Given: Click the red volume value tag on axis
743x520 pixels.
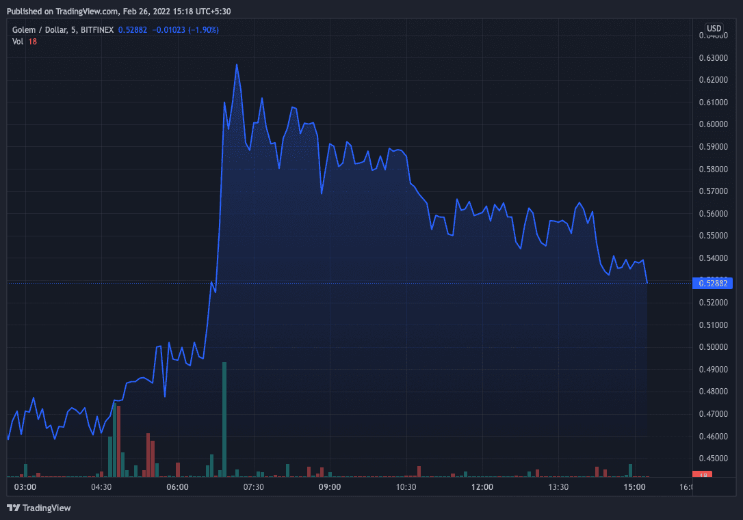Looking at the screenshot, I should coord(703,474).
